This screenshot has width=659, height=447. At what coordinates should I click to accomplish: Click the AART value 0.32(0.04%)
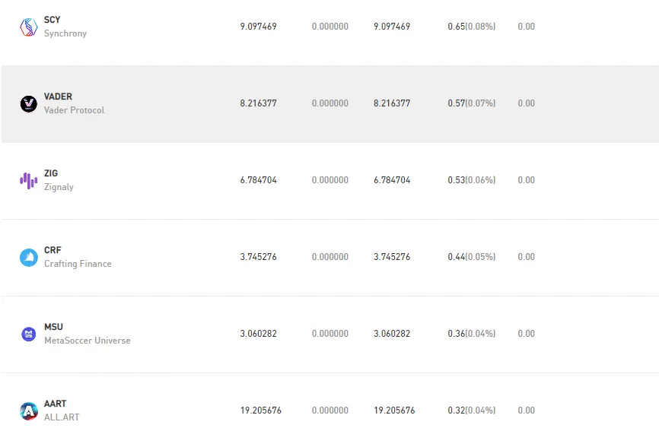(472, 411)
